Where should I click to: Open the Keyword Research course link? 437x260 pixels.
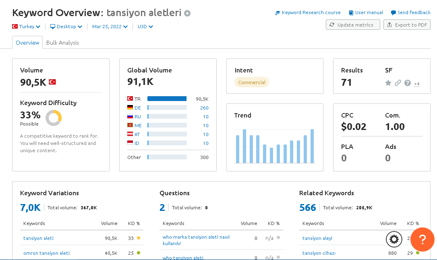click(x=308, y=12)
